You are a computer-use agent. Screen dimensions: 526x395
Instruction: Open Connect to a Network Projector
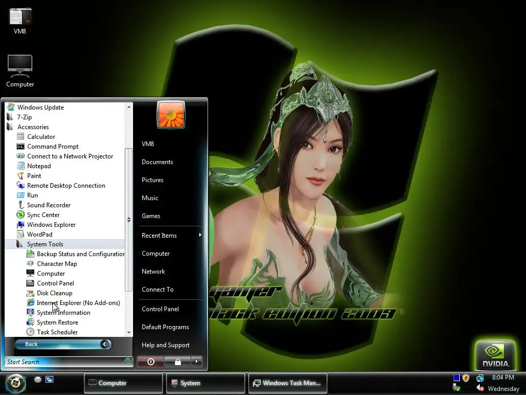(x=70, y=156)
